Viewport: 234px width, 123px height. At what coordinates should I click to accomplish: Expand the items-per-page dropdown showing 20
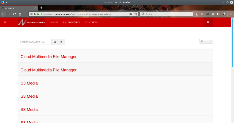click(206, 41)
